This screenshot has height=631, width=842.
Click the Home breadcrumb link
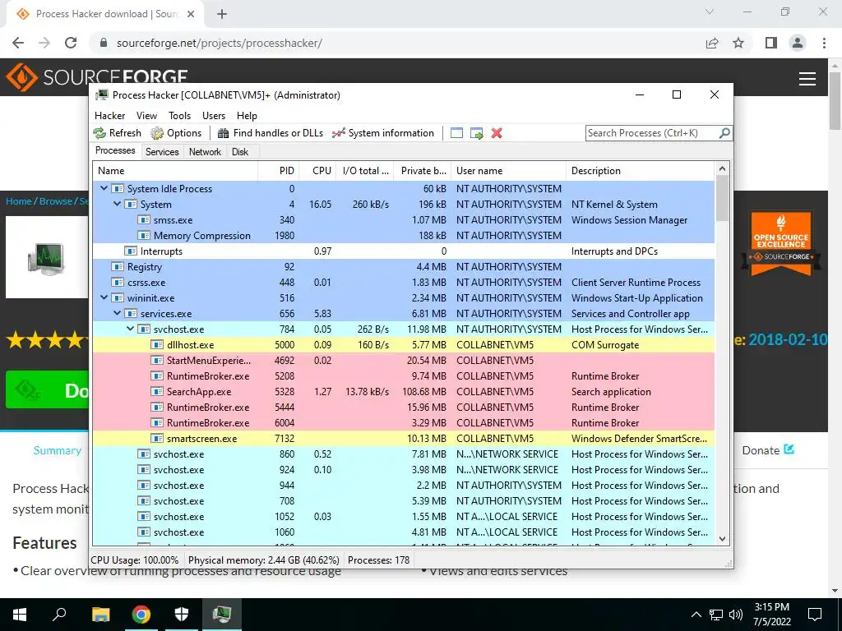(x=19, y=201)
